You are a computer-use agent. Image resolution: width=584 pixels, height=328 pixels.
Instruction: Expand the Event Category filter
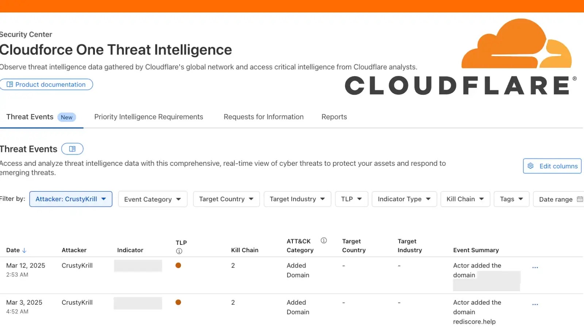click(x=153, y=199)
